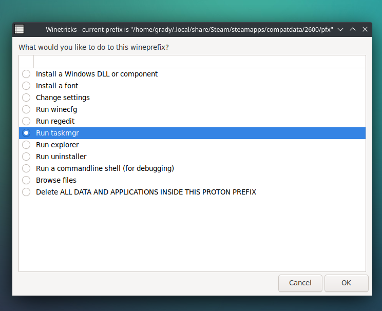Click the title bar dropdown arrow button
The width and height of the screenshot is (382, 311).
tap(340, 29)
